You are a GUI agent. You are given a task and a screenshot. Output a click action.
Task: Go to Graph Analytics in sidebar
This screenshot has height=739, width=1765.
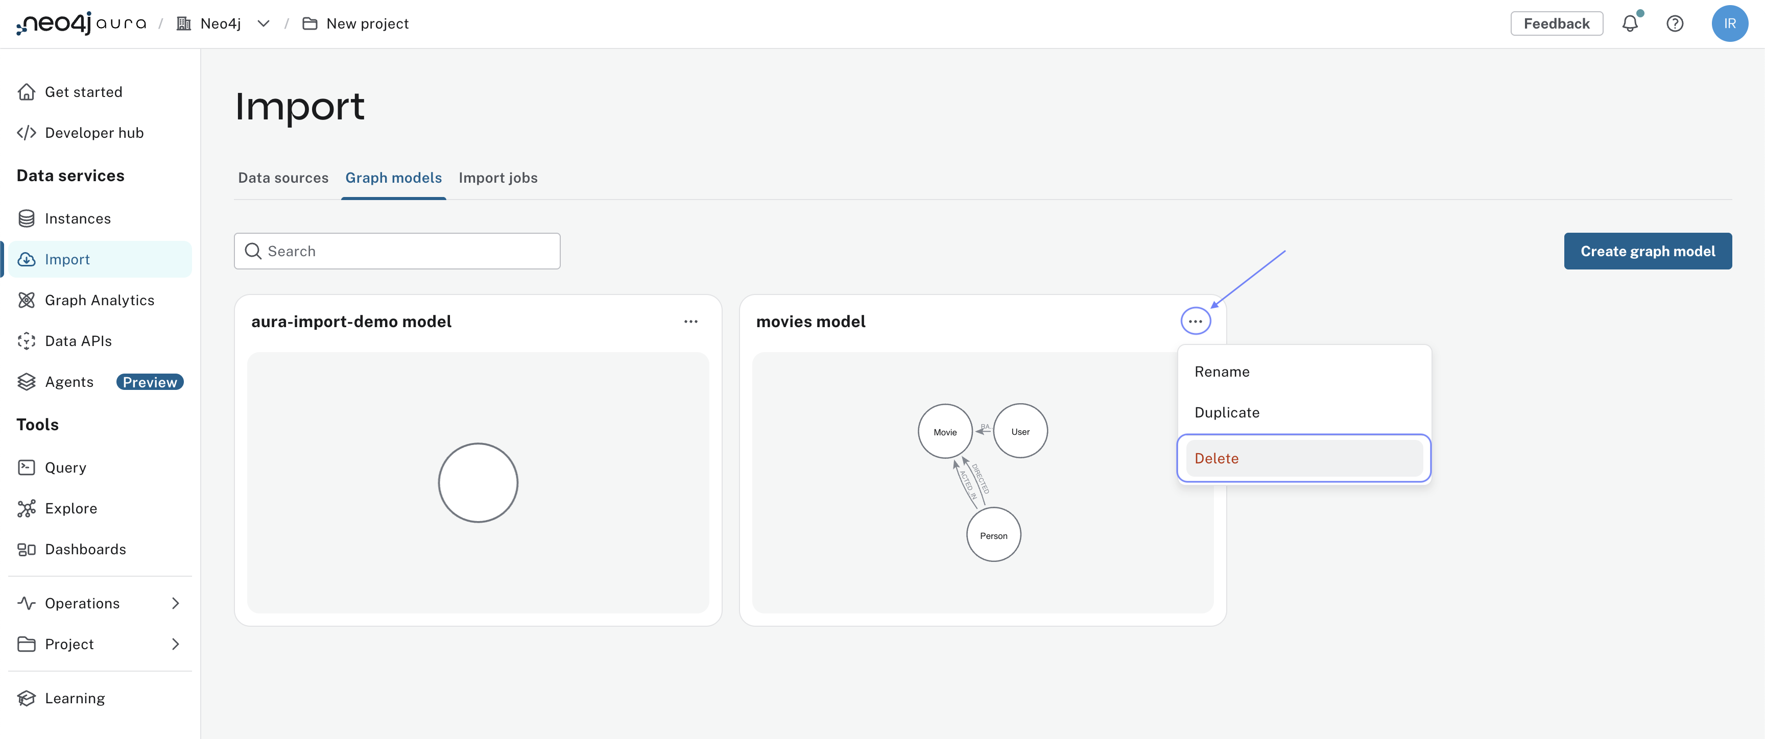pyautogui.click(x=99, y=300)
